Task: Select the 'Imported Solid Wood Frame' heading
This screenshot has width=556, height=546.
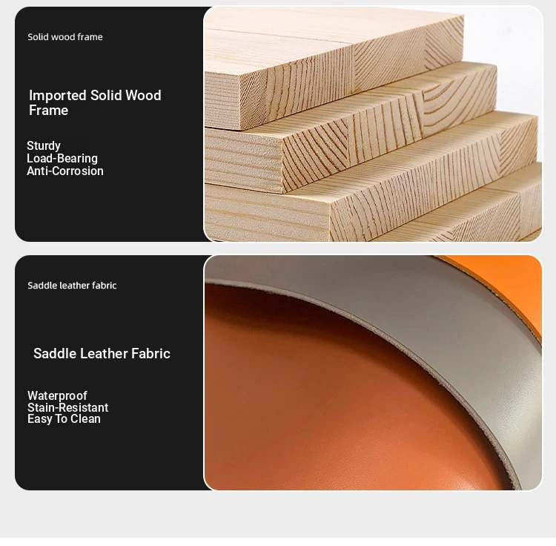Action: tap(95, 102)
